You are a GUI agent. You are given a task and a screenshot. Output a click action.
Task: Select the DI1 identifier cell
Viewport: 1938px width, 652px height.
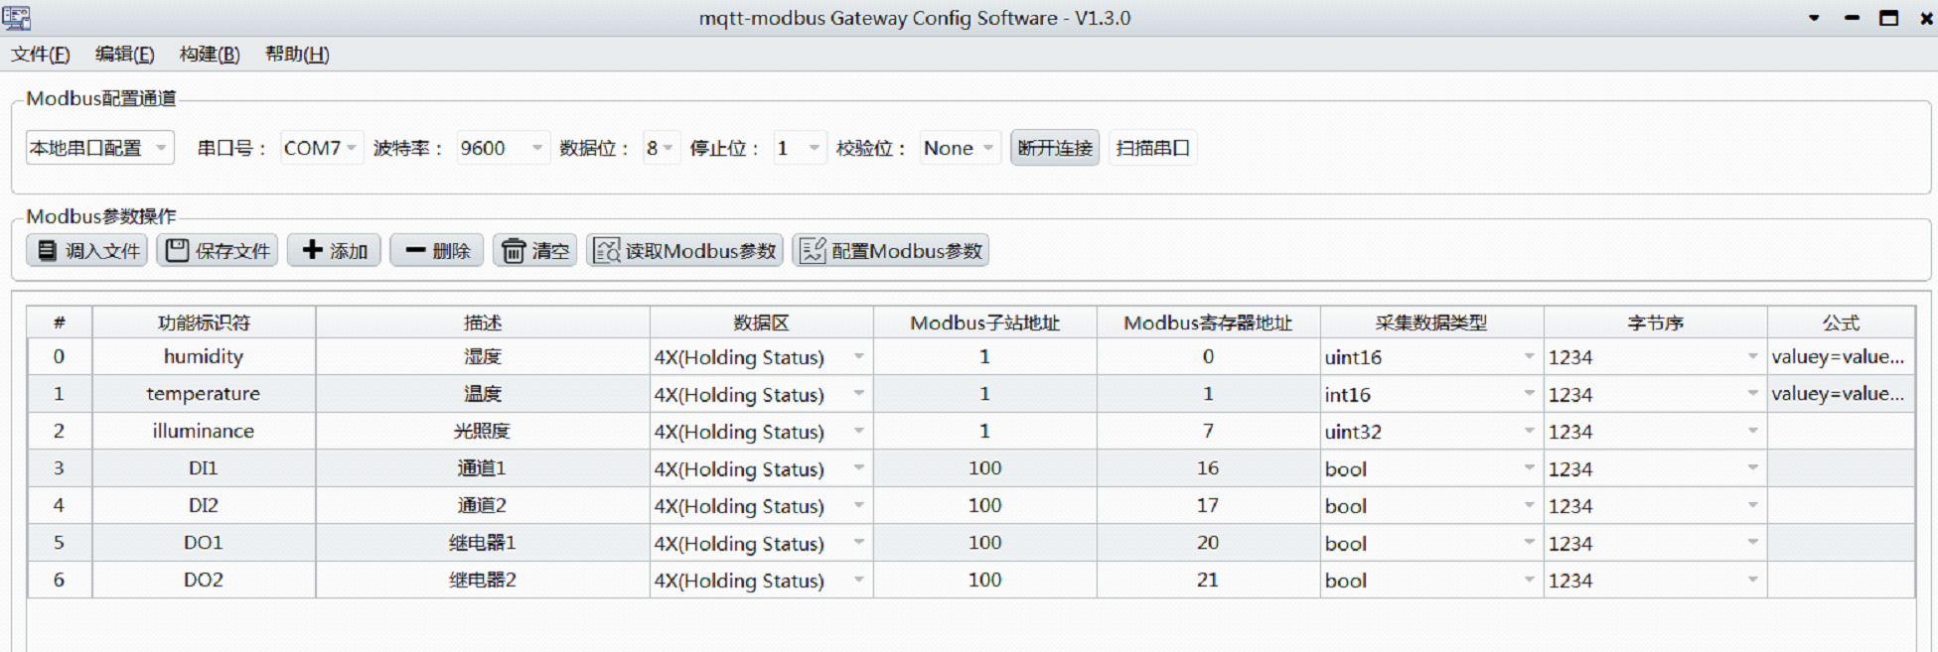(x=204, y=468)
